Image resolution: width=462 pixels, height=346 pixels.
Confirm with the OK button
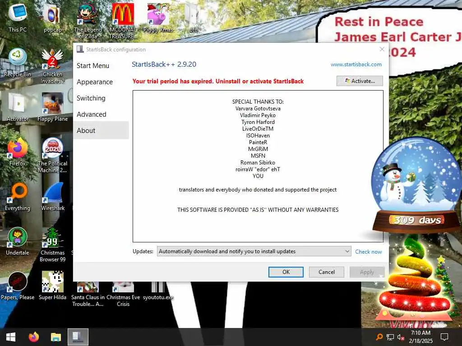point(286,272)
